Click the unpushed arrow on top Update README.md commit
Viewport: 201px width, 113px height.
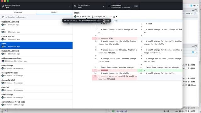pos(68,23)
